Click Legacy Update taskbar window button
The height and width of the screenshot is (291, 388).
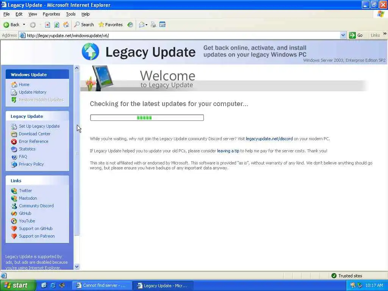163,286
